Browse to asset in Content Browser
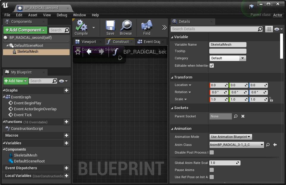The height and width of the screenshot is (185, 286). [125, 28]
